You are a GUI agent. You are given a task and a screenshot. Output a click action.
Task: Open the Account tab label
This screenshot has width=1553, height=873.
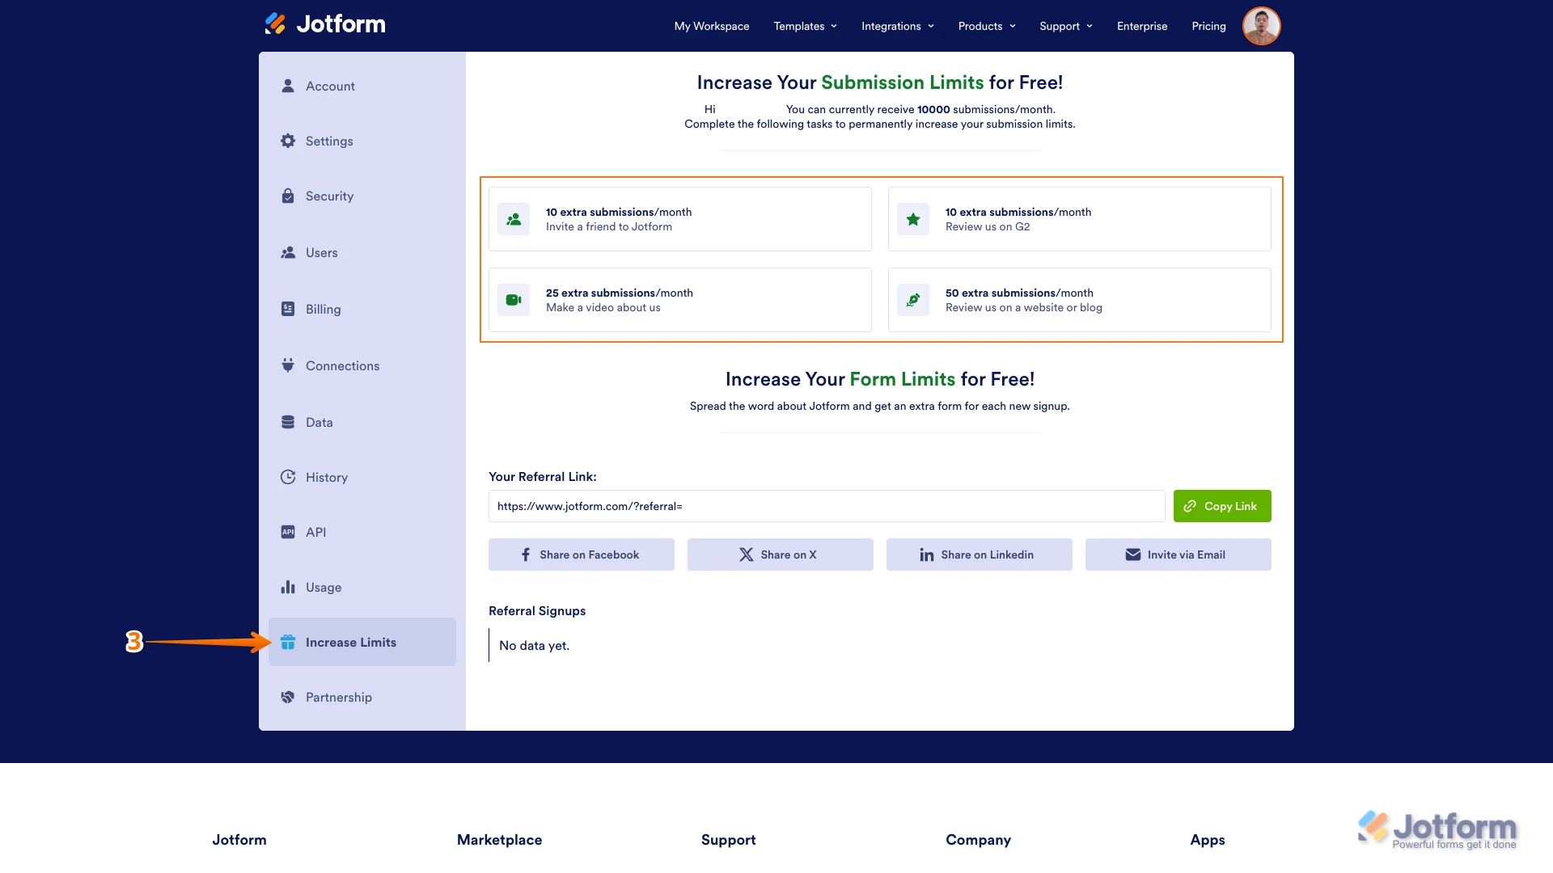330,86
